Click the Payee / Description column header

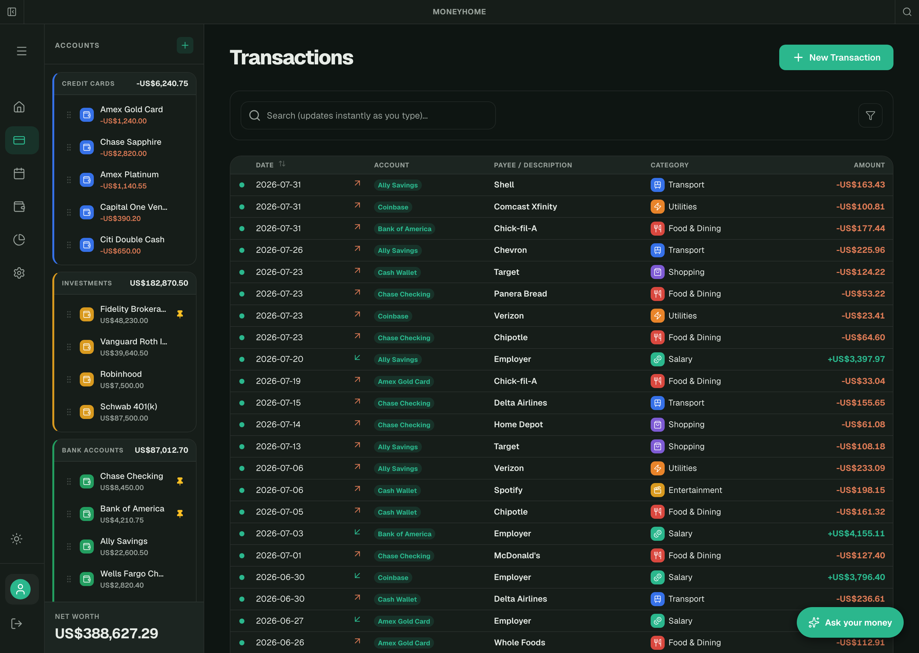(x=533, y=165)
